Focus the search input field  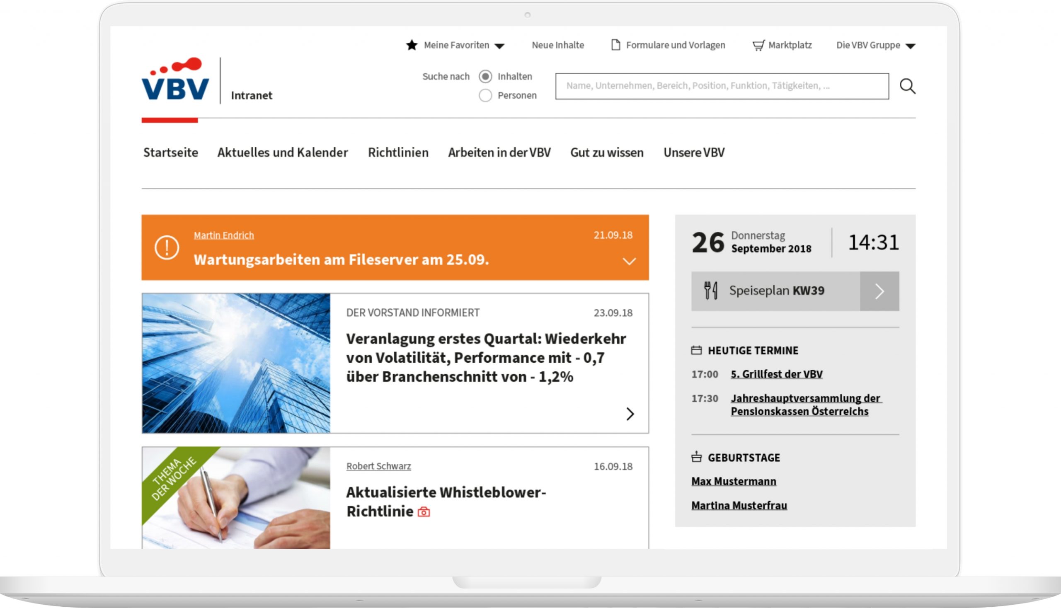coord(722,86)
